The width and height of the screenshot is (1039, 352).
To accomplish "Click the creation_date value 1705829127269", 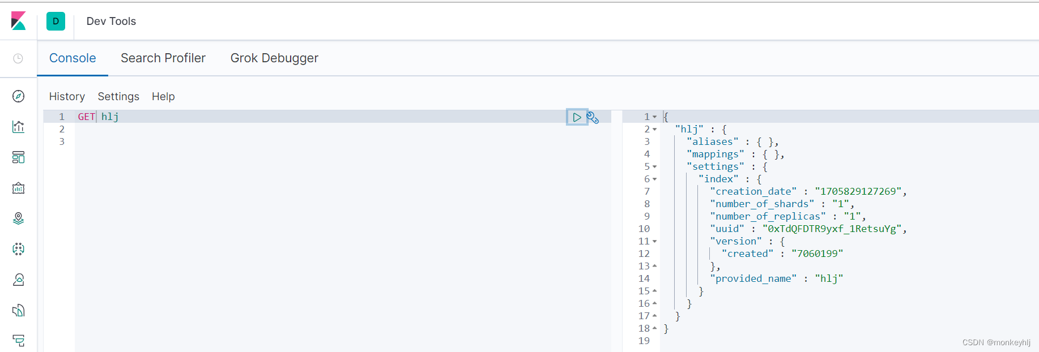I will 858,191.
